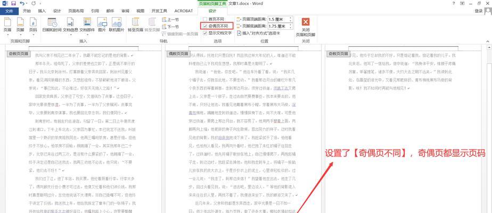Open the 文档部件 Quick Parts menu

pyautogui.click(x=87, y=26)
